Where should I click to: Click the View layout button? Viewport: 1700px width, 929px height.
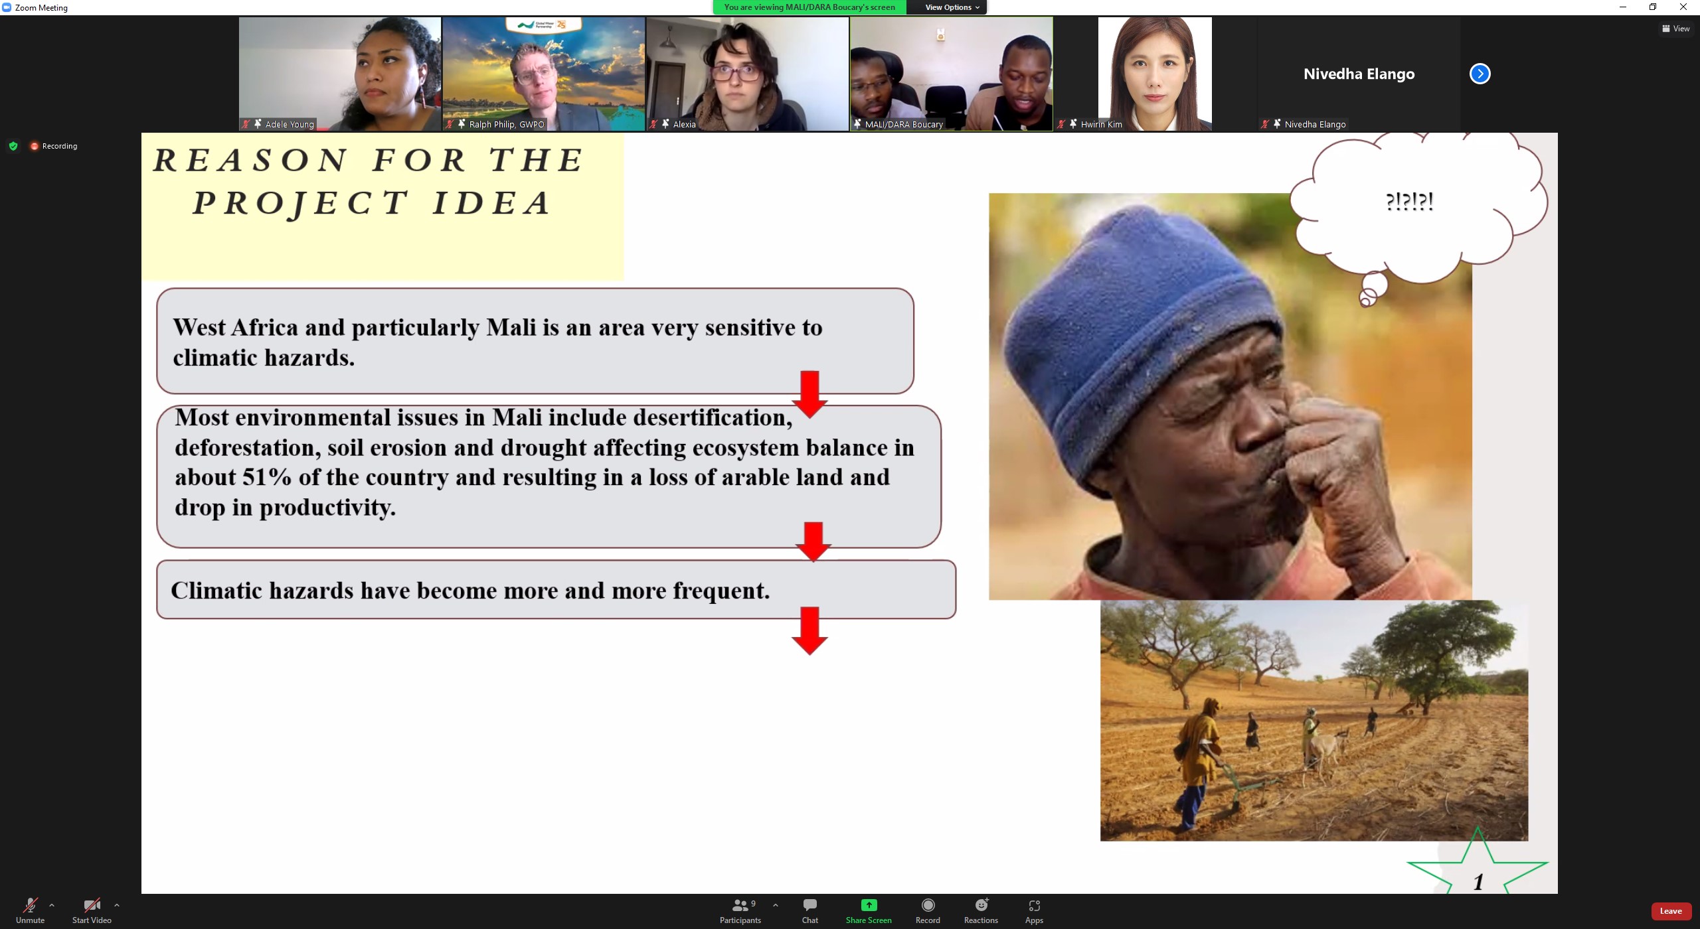[1675, 29]
